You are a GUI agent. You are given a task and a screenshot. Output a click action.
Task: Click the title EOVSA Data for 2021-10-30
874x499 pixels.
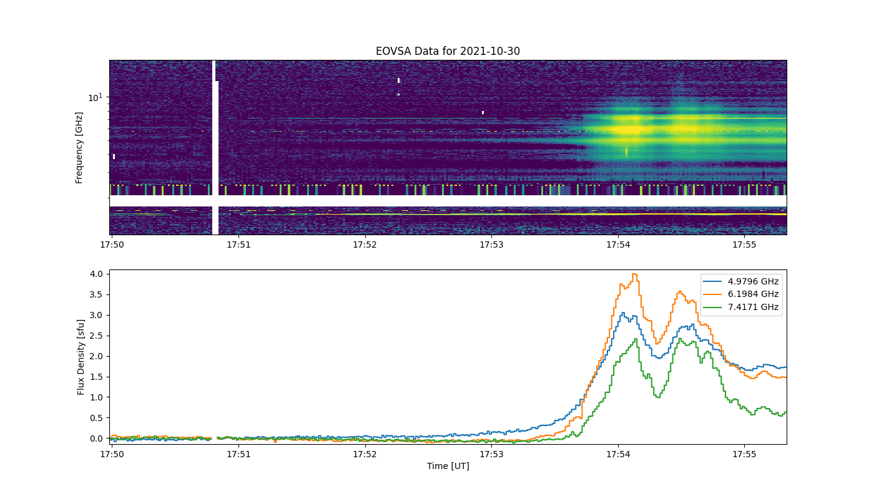tap(448, 51)
